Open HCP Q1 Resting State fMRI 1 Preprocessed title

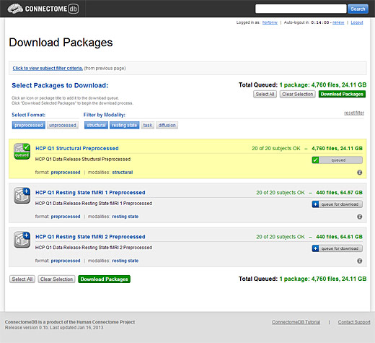click(90, 193)
